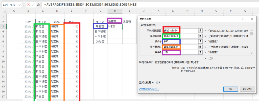Click cell H3 showing H$2)
This screenshot has height=101, width=259.
point(115,26)
